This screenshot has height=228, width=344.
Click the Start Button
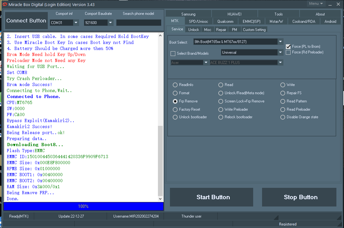click(211, 197)
